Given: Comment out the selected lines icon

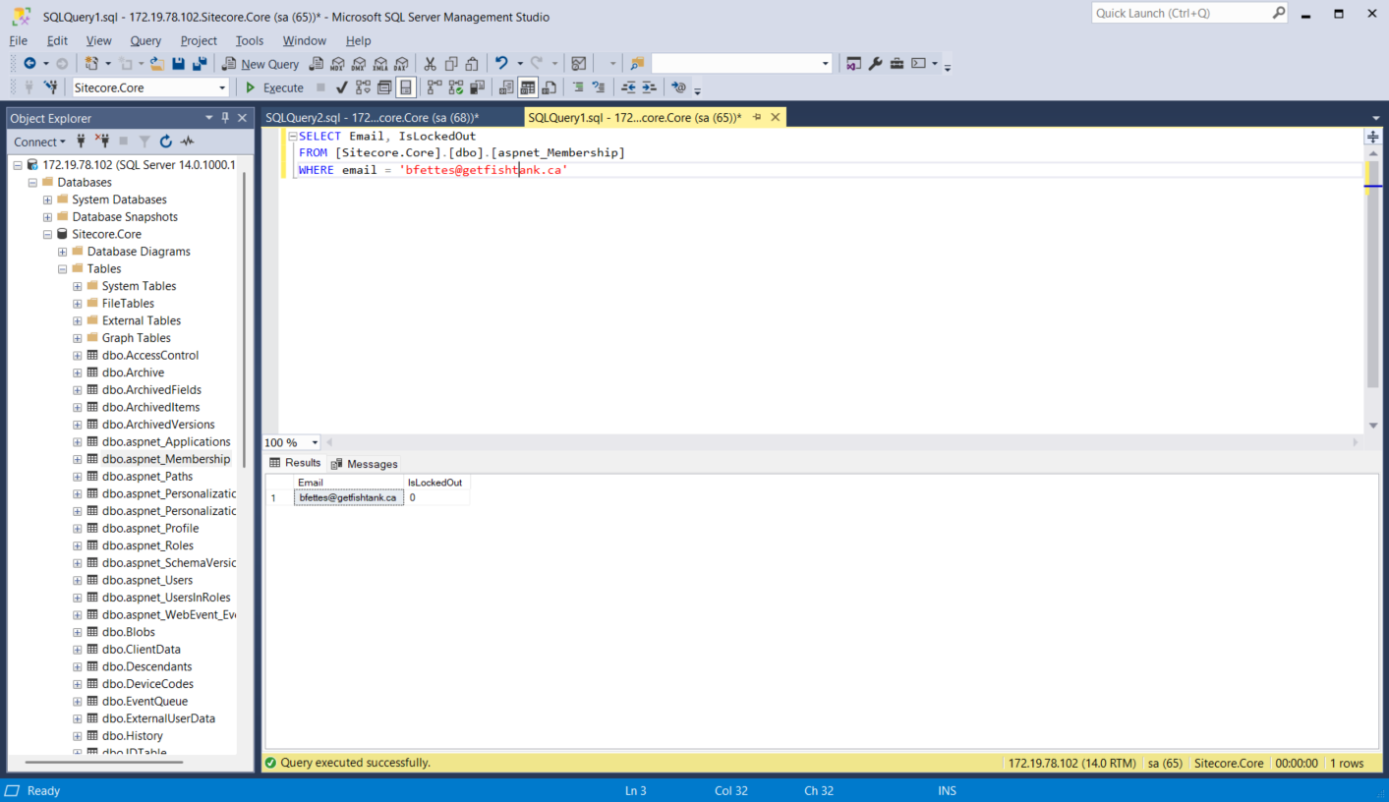Looking at the screenshot, I should [x=577, y=87].
